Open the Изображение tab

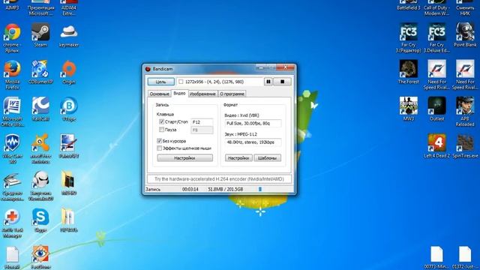[202, 94]
